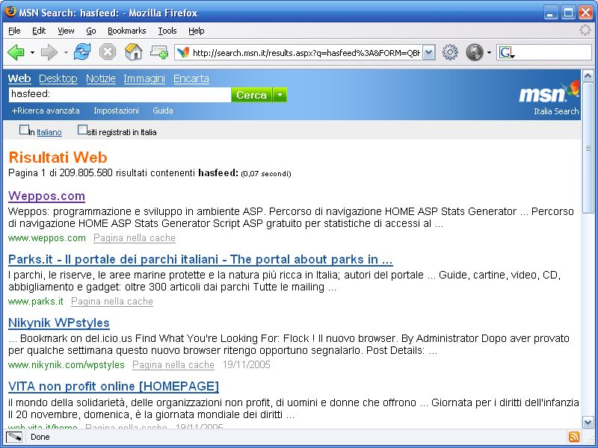
Task: Reload the page with the Refresh icon
Action: [x=82, y=52]
